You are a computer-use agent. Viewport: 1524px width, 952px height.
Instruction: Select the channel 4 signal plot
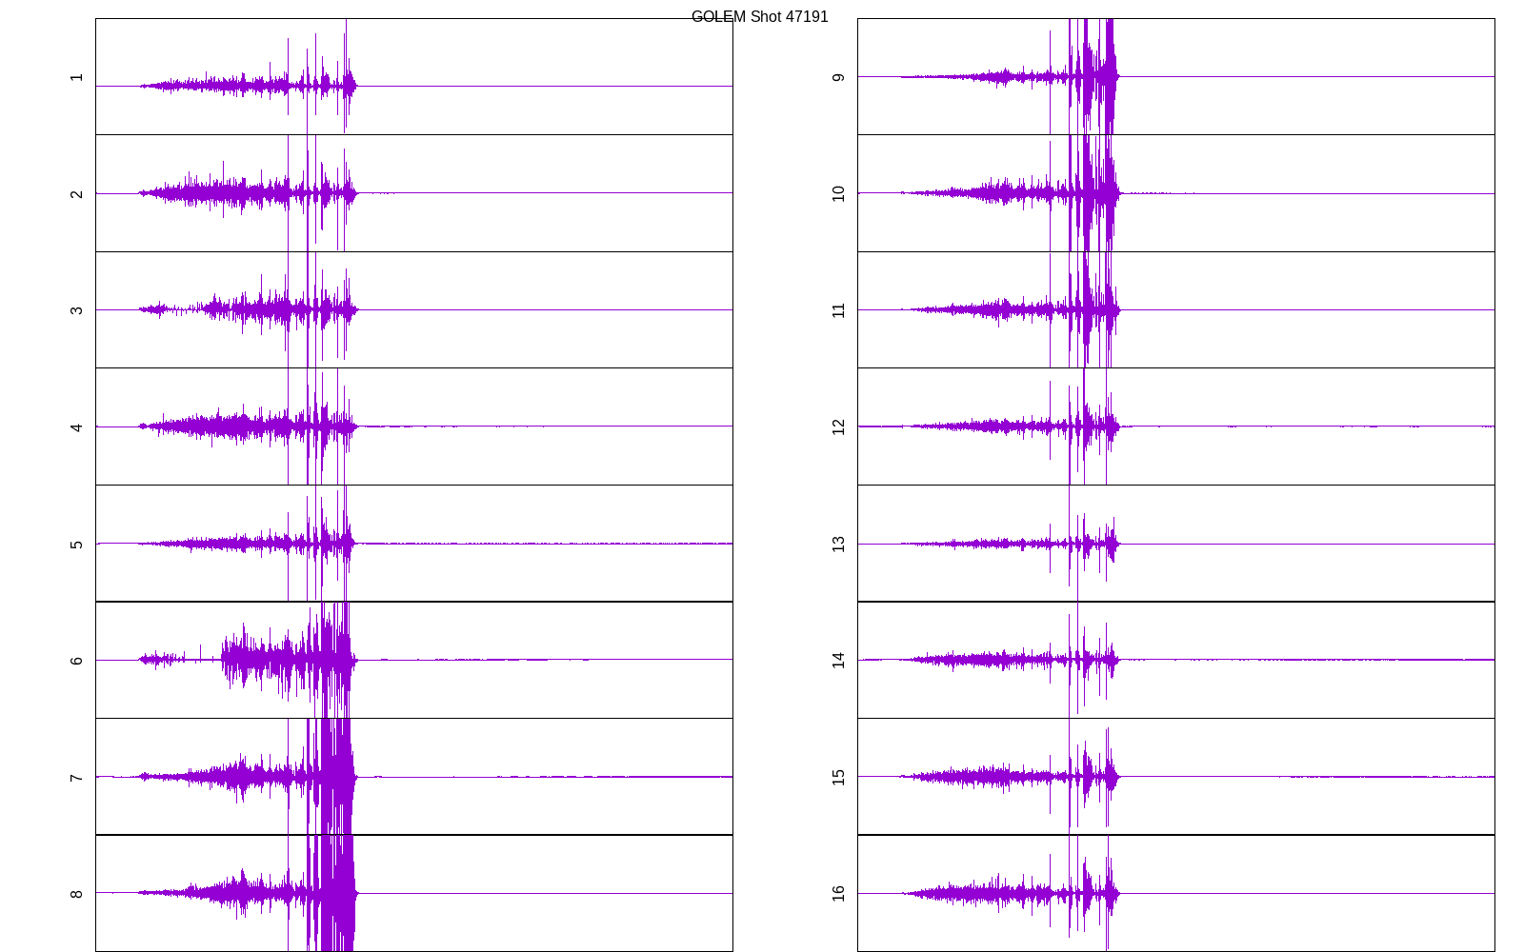pos(414,426)
